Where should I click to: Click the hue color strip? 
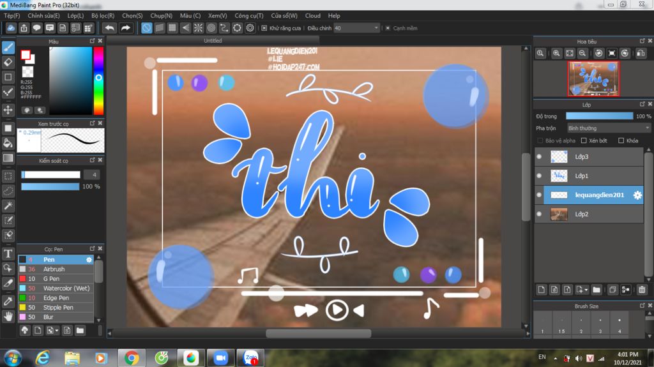click(x=98, y=80)
